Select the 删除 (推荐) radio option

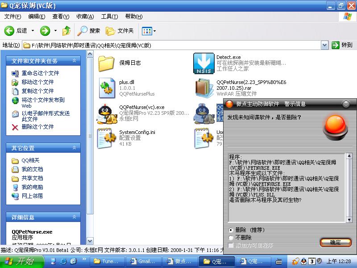(231, 230)
